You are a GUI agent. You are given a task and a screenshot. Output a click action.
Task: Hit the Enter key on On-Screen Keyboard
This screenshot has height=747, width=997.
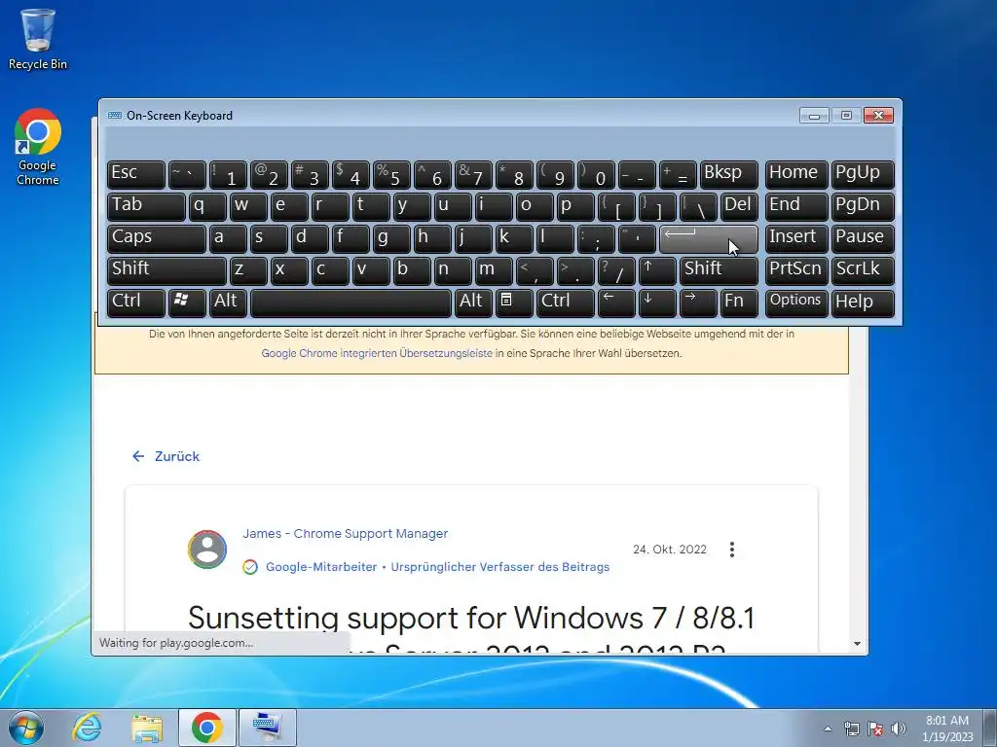click(x=709, y=239)
